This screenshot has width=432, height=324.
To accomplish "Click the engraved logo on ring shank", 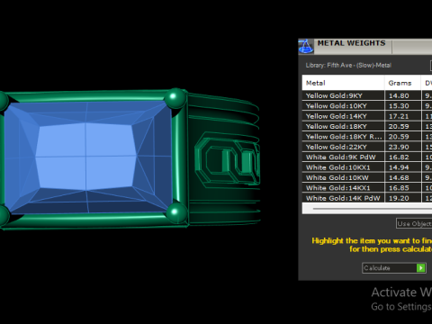I will pyautogui.click(x=228, y=158).
